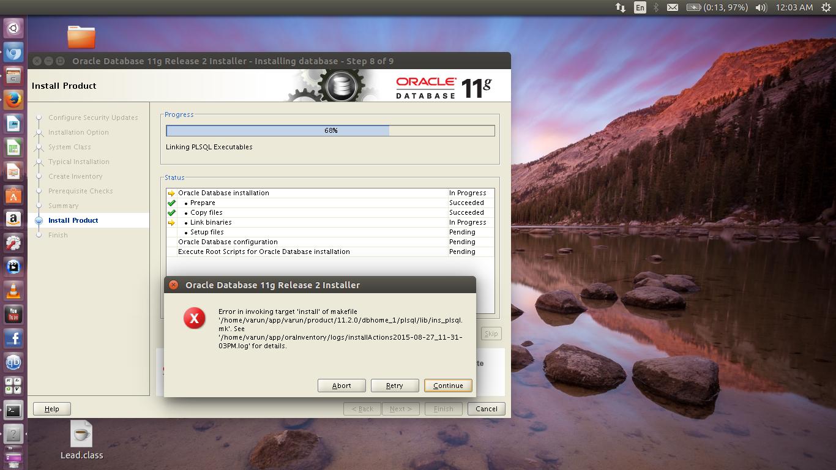Viewport: 836px width, 470px height.
Task: Select the Configure Security Updates step
Action: 93,117
